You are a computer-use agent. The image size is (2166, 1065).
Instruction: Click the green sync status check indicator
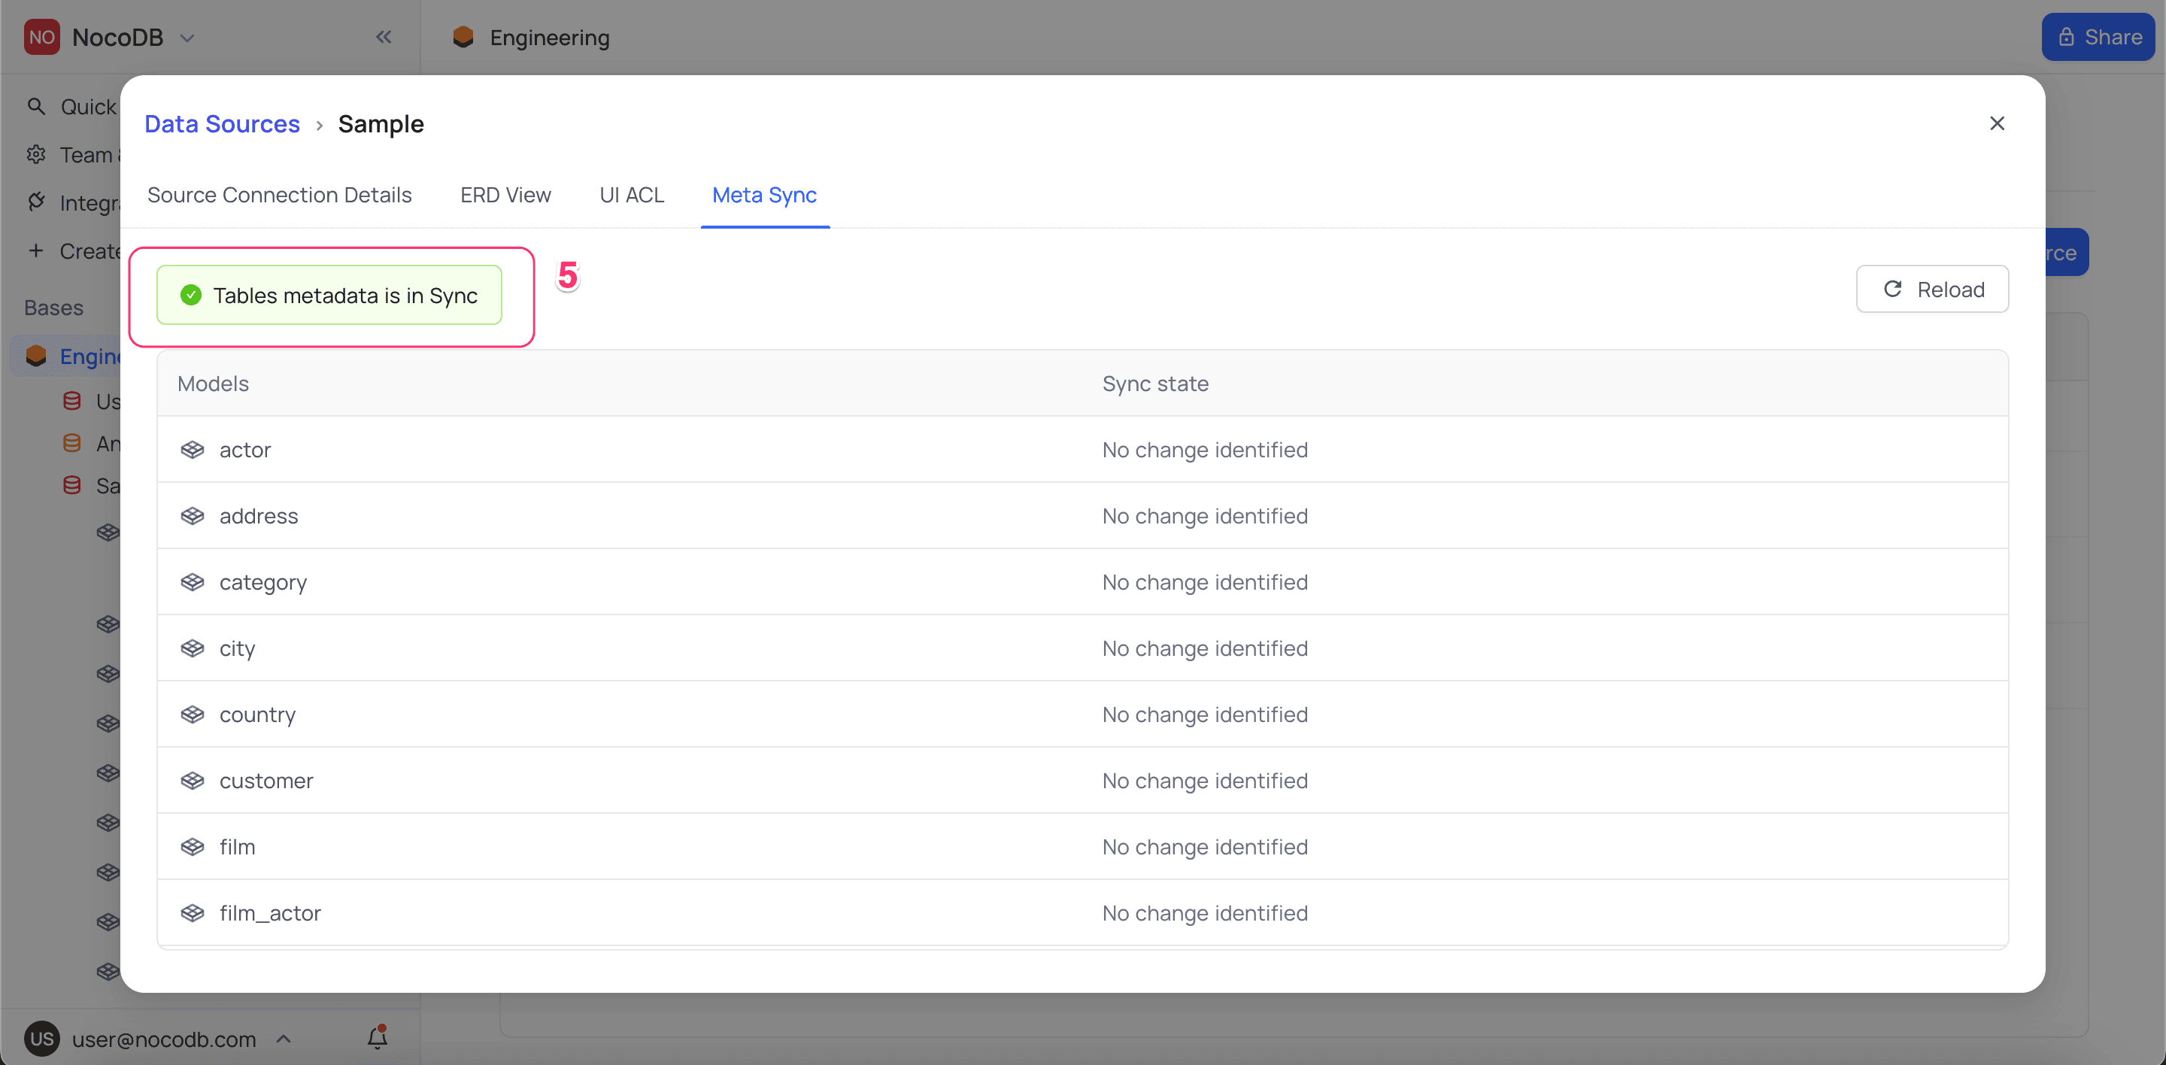pyautogui.click(x=190, y=295)
